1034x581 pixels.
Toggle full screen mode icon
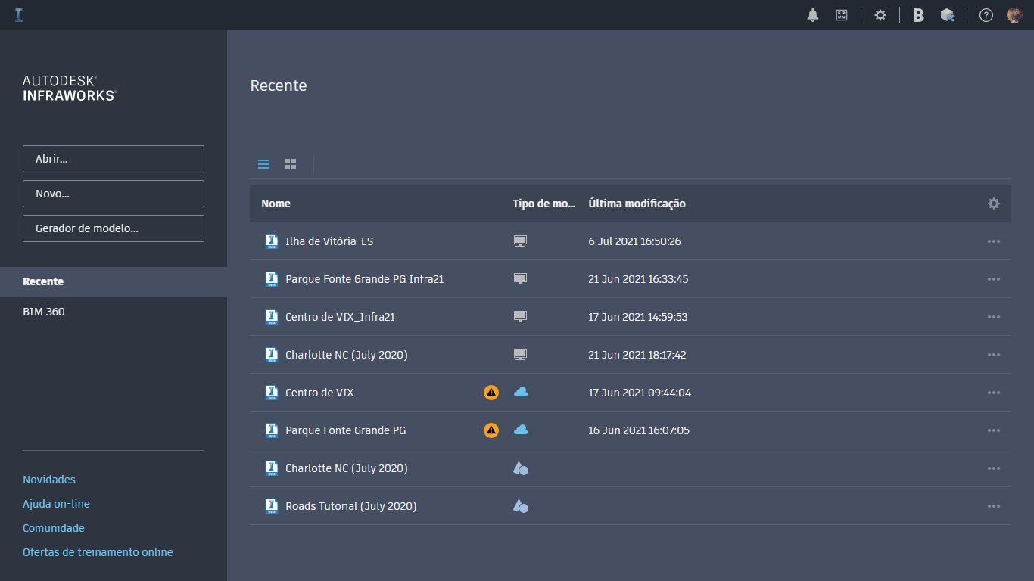[842, 15]
